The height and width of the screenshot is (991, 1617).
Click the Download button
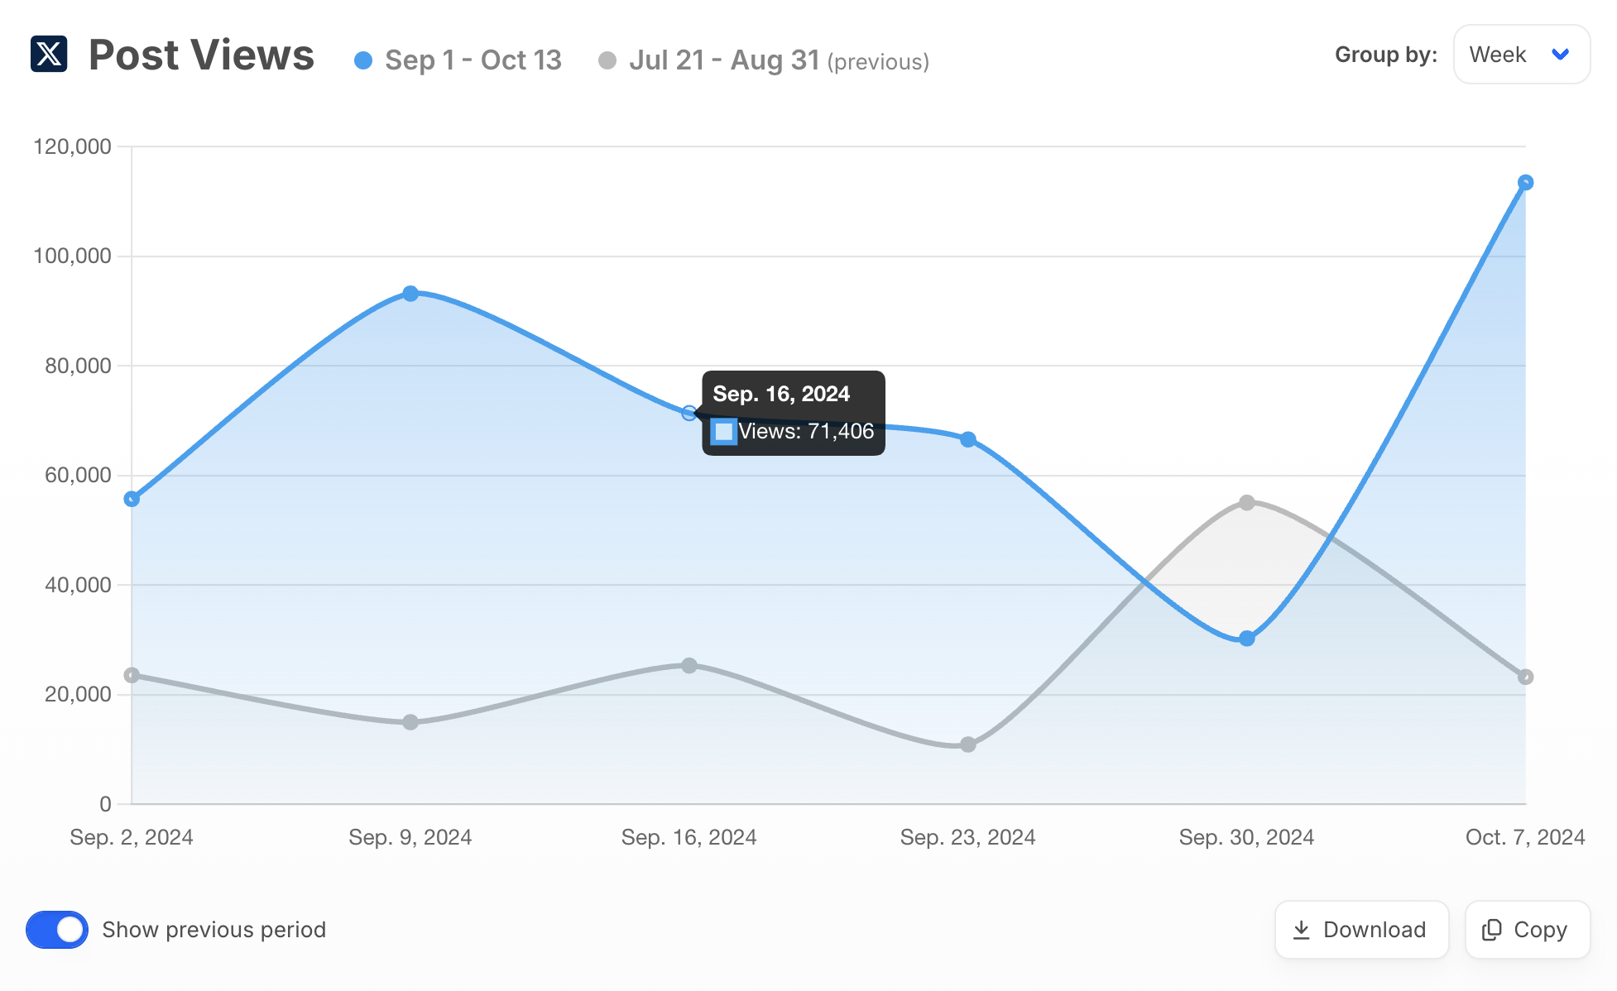point(1361,930)
